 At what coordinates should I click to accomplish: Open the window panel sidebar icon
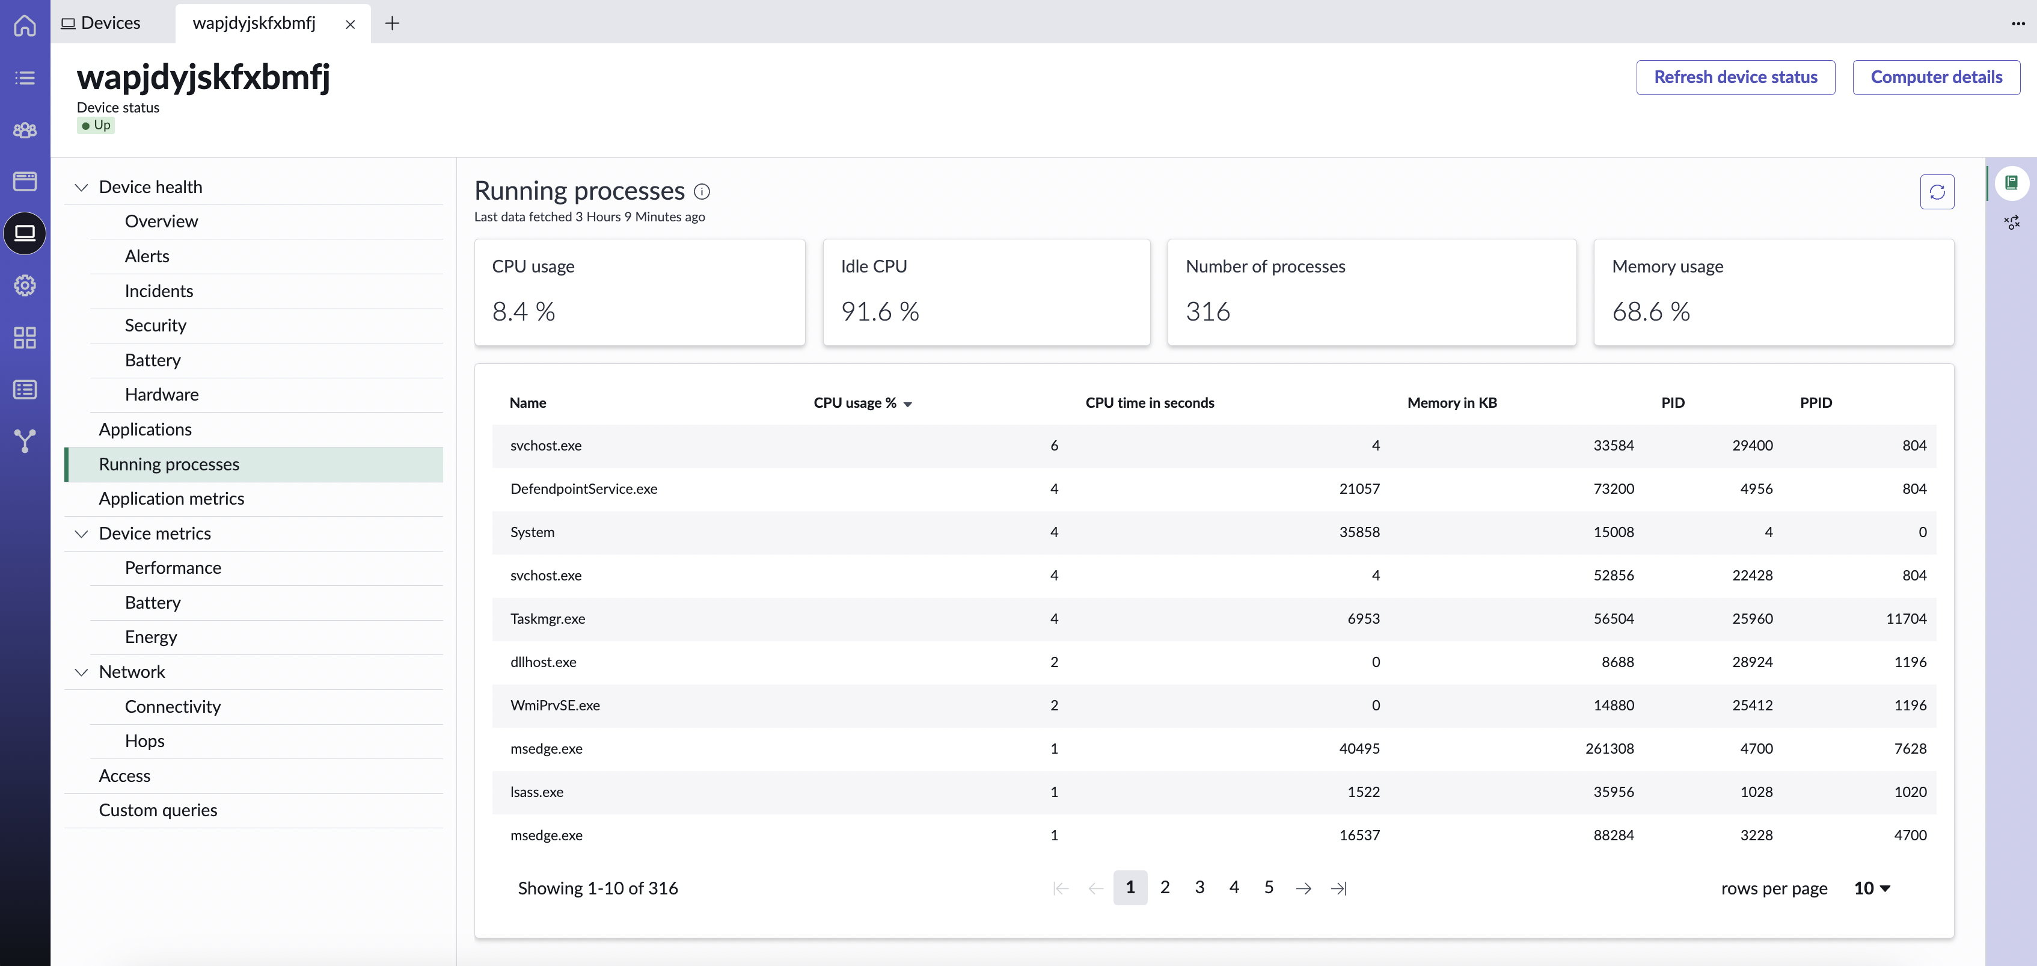point(25,181)
